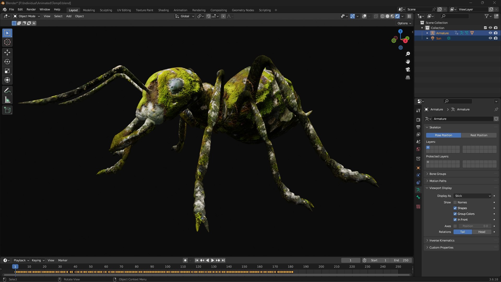The image size is (501, 282).
Task: Open the Texture properties tab
Action: (418, 207)
